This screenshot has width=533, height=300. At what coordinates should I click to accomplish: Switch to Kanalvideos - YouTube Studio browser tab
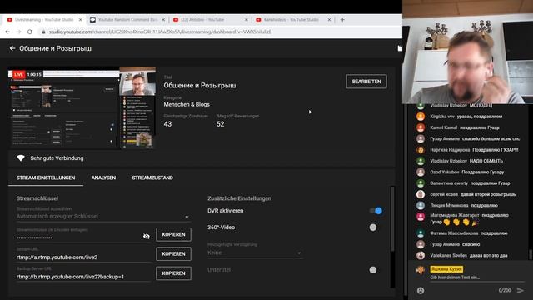294,20
